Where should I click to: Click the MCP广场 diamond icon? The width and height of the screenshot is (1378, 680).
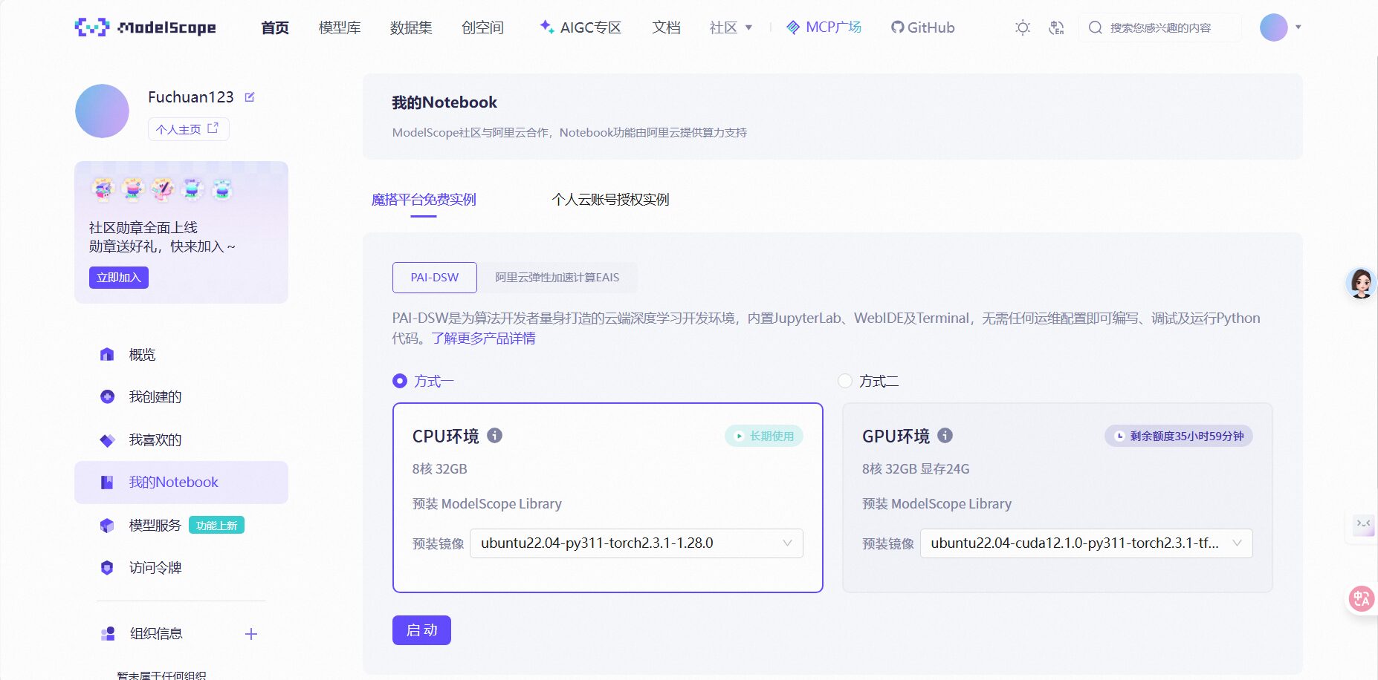[793, 27]
